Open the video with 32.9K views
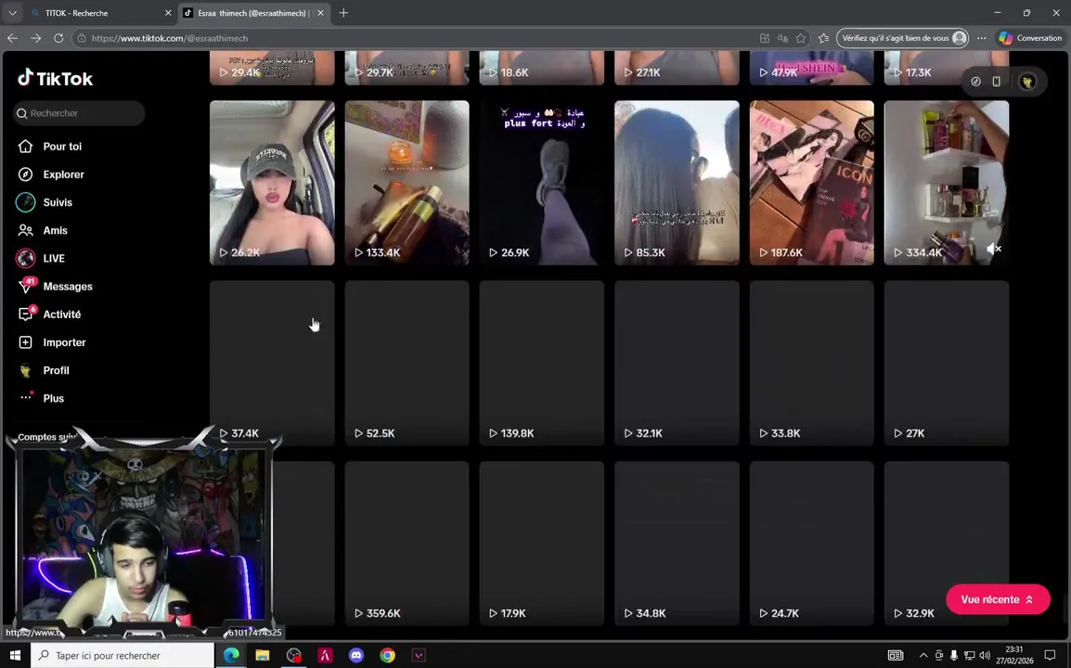Viewport: 1071px width, 668px height. coord(946,543)
